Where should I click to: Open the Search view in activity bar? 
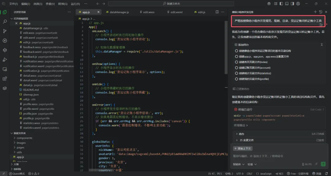click(x=5, y=21)
